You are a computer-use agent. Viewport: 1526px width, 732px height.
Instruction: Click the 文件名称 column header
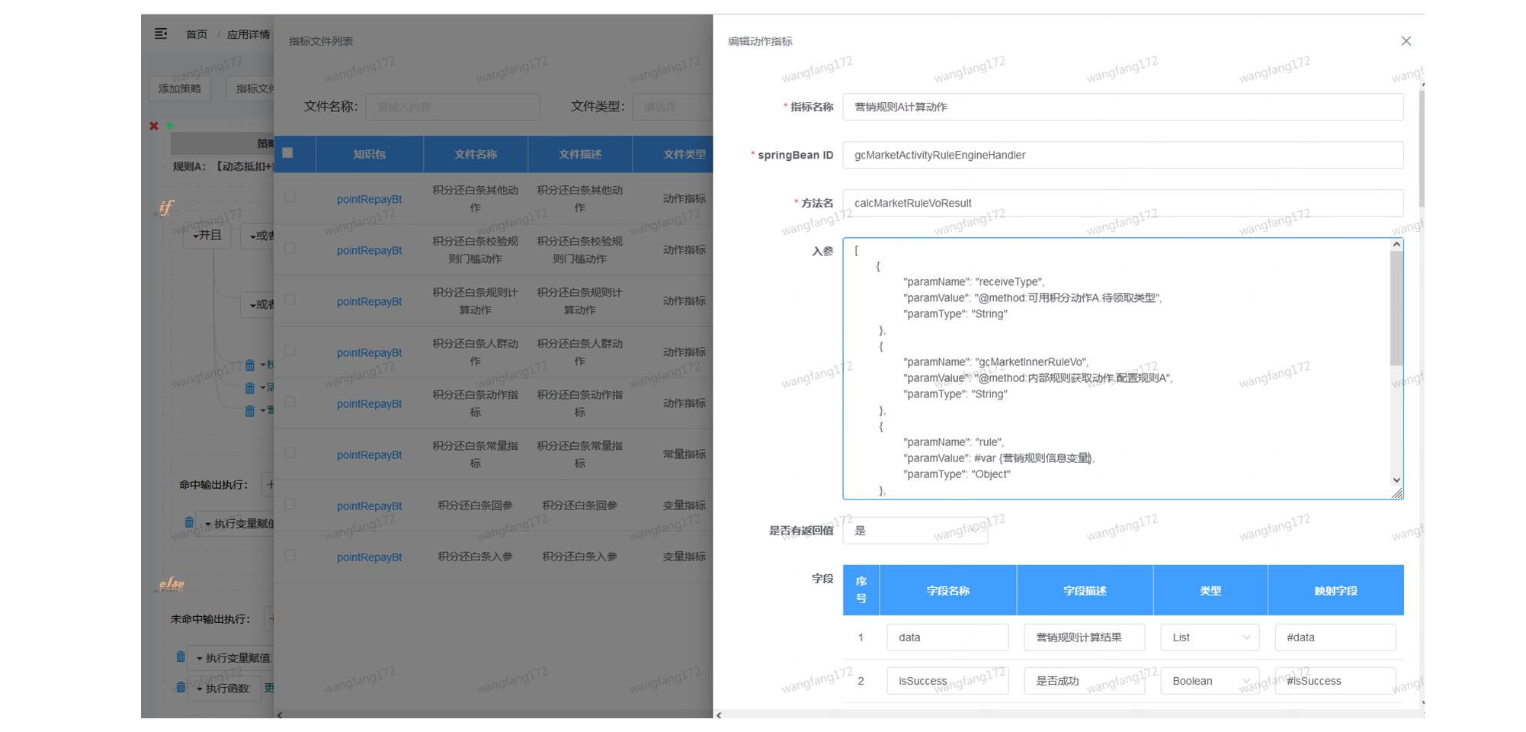(x=476, y=154)
